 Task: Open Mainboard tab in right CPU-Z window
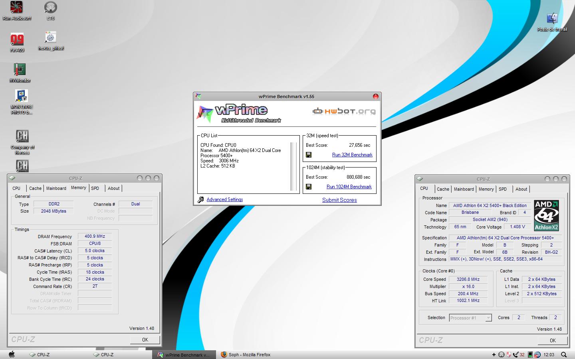tap(464, 189)
